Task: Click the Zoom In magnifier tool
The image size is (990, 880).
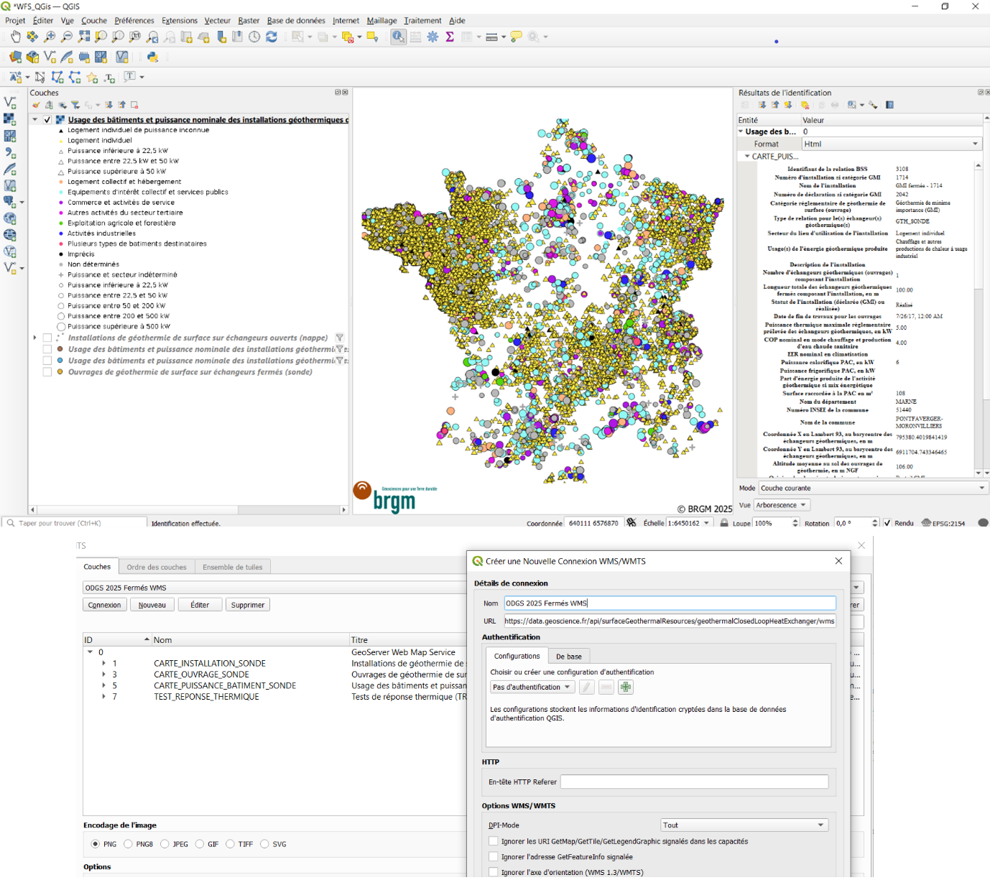Action: point(50,37)
